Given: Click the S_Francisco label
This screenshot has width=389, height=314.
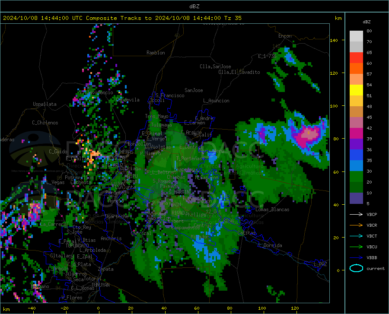Looking at the screenshot, I should point(170,95).
